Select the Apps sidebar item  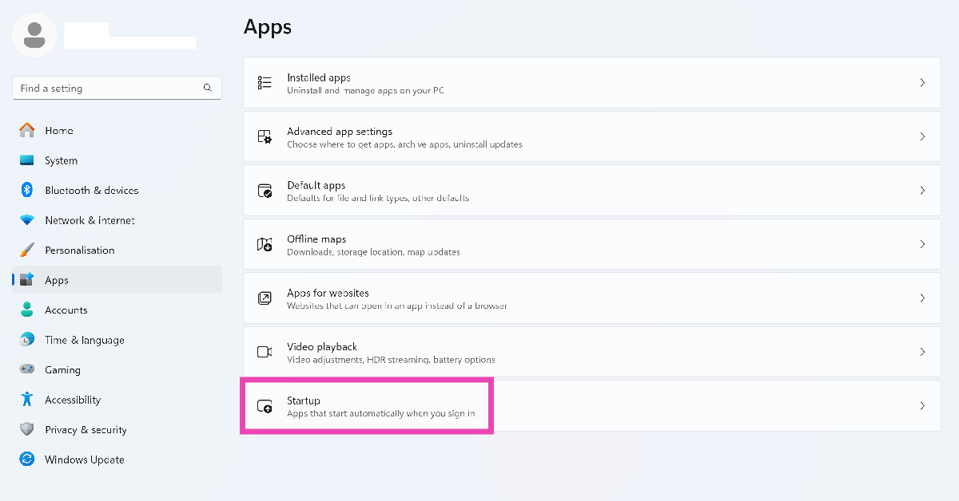[117, 280]
